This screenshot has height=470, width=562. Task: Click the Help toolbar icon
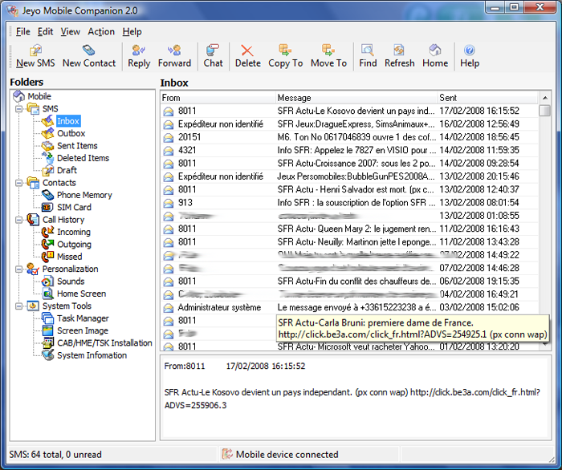(x=470, y=51)
